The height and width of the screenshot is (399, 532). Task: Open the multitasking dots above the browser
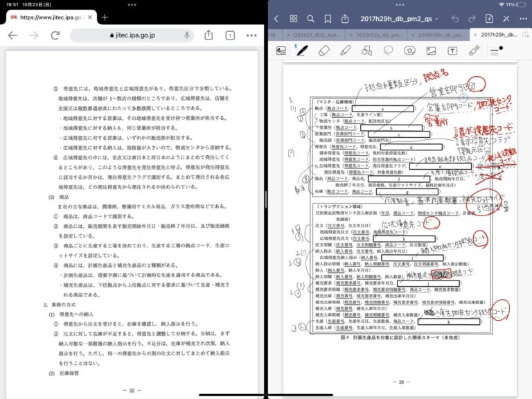pyautogui.click(x=132, y=5)
